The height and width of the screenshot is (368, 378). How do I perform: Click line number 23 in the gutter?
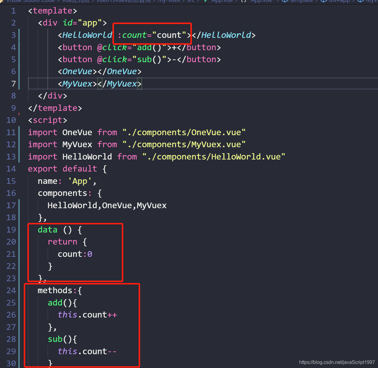11,278
